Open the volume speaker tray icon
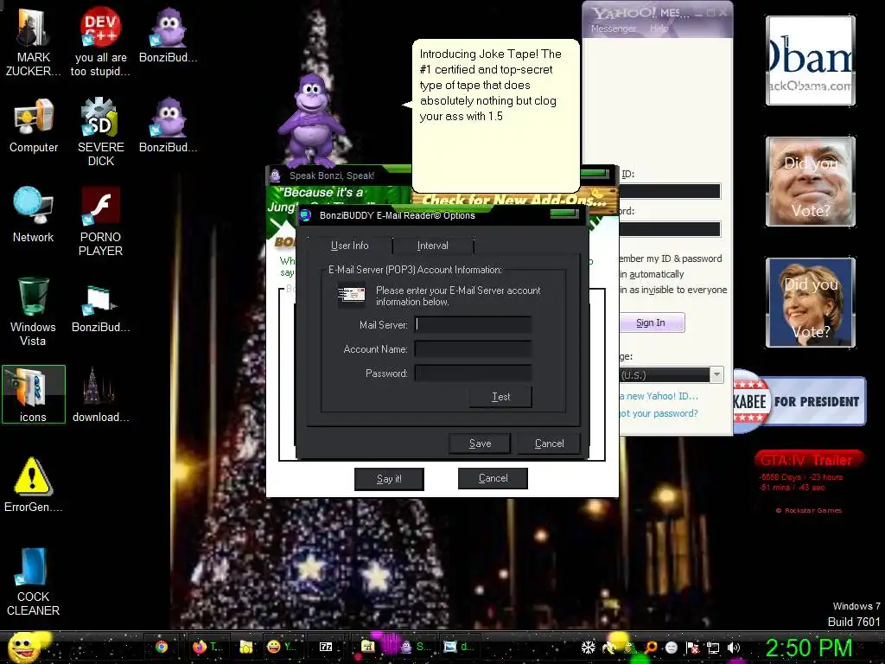This screenshot has height=664, width=885. coord(734,648)
